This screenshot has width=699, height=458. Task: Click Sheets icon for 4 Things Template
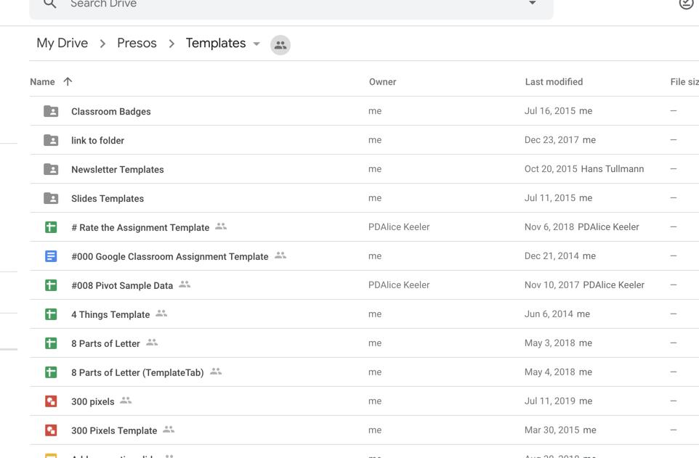click(51, 314)
